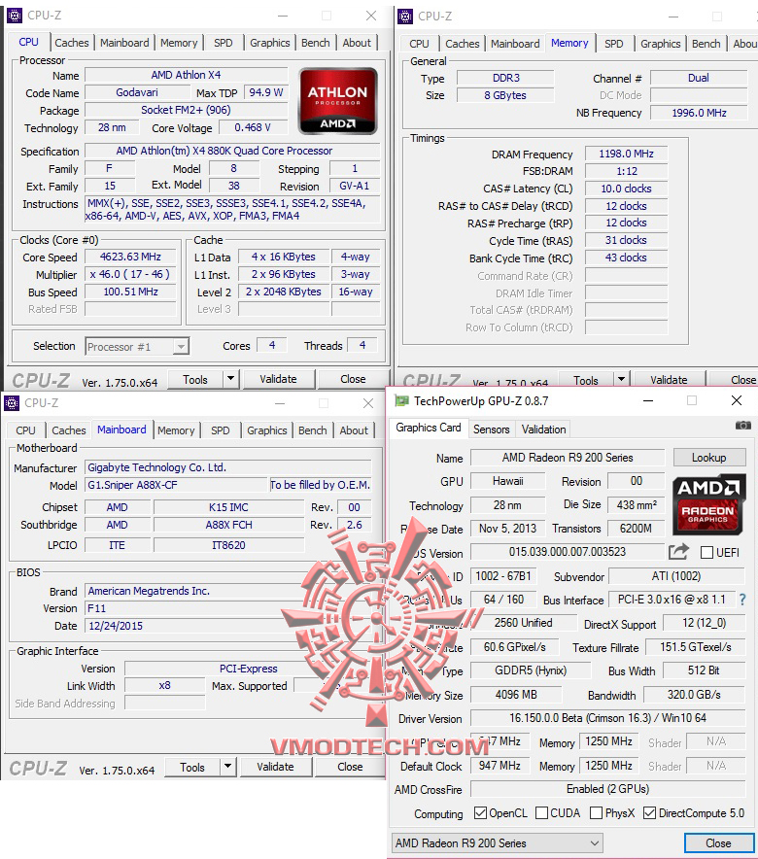This screenshot has width=758, height=859.
Task: Click CPU-Z icon in Mainboard window title bar
Action: [12, 403]
